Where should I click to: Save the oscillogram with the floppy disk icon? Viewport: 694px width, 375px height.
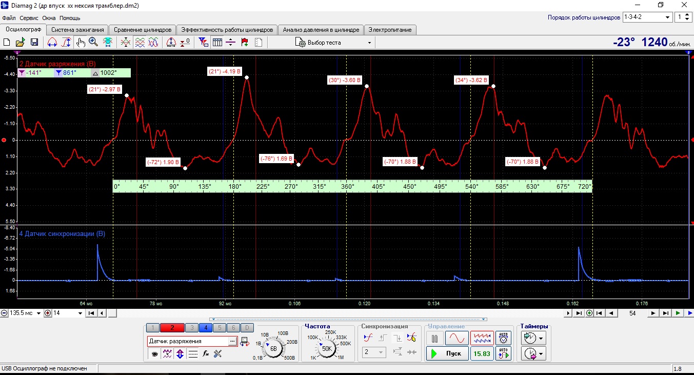click(x=34, y=43)
